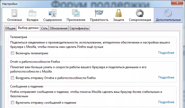This screenshot has height=108, width=185.
Task: Click the Отчёт о работоспособности Firefox heading
Action: pyautogui.click(x=35, y=62)
